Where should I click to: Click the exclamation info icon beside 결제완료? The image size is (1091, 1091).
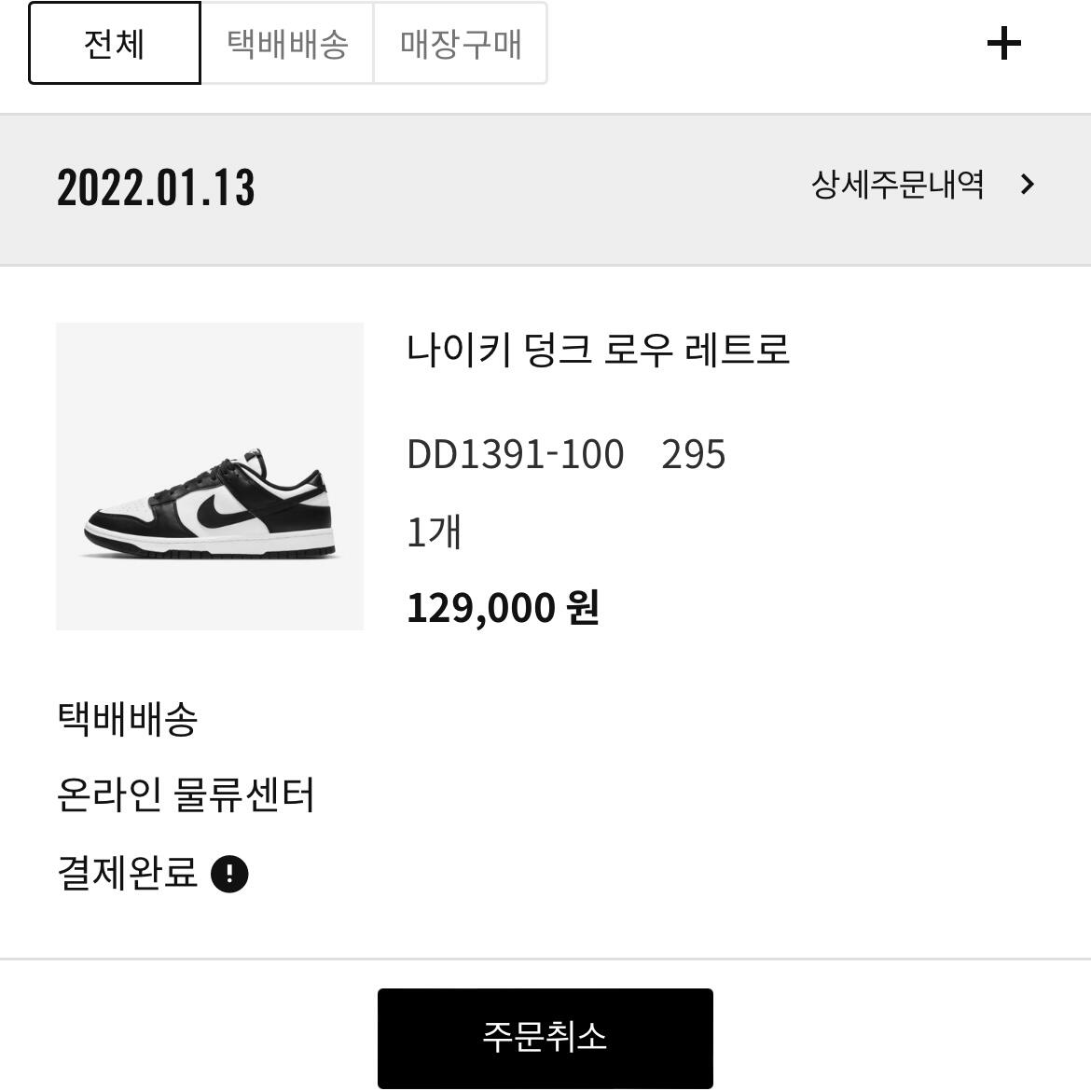click(229, 873)
